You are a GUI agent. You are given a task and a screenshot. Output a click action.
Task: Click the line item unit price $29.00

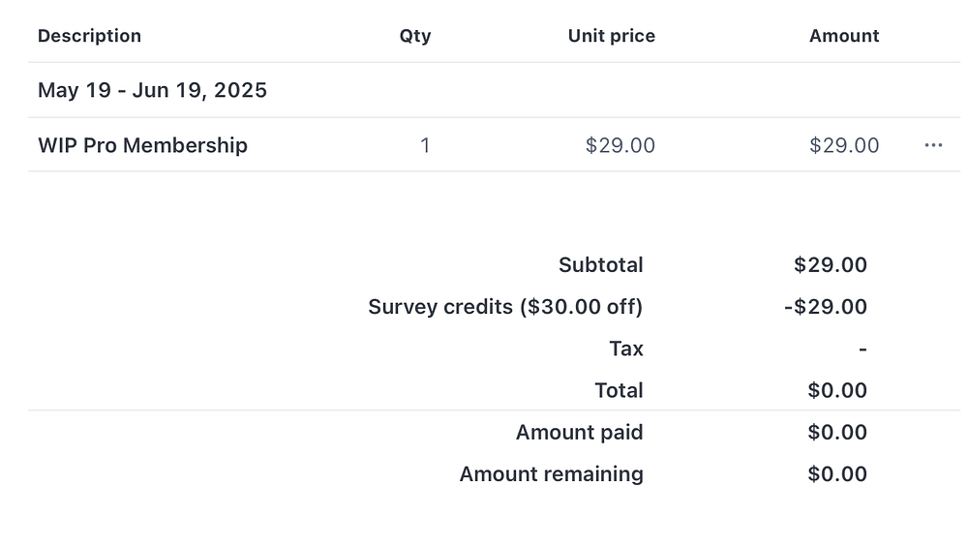pyautogui.click(x=620, y=145)
